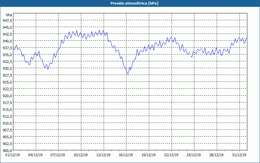260x163 pixels.
Task: Click the chart title 'Presión atmosférica [hPa]'
Action: tap(134, 4)
